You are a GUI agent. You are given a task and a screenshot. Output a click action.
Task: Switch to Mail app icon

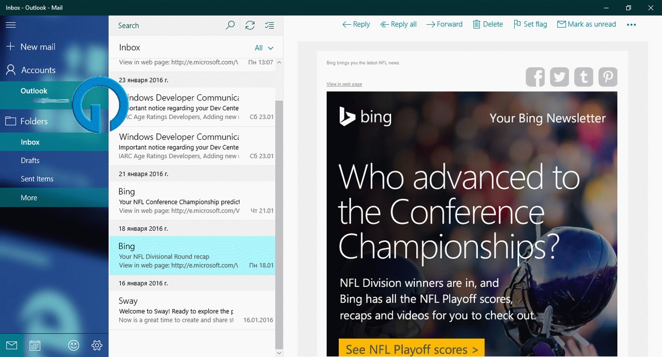coord(11,345)
